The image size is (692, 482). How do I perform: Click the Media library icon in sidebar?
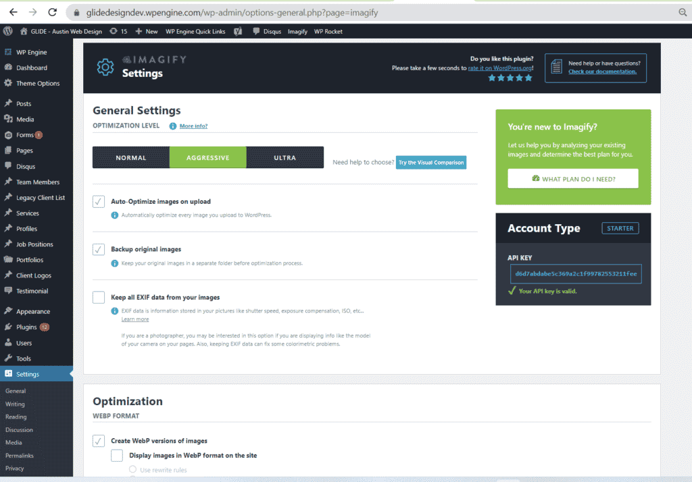click(8, 119)
